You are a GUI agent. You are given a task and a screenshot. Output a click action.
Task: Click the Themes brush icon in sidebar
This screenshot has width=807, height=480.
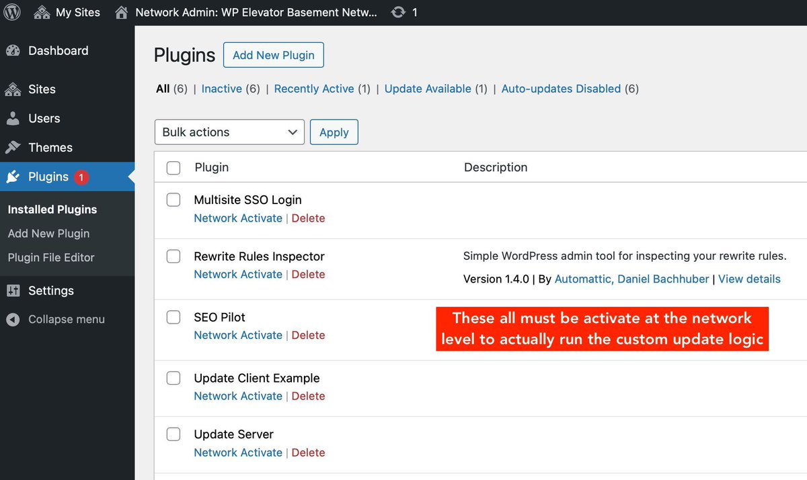13,147
